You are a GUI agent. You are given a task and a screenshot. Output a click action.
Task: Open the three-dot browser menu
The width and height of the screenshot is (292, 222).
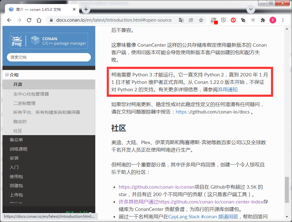[284, 20]
